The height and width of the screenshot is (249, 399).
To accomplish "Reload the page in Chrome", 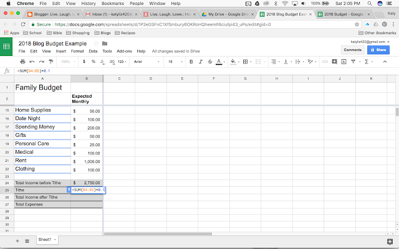I will pyautogui.click(x=23, y=24).
